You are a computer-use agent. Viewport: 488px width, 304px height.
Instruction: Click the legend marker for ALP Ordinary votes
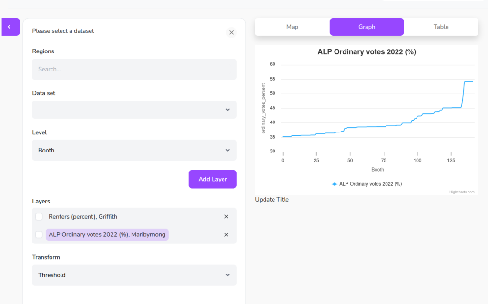point(335,184)
